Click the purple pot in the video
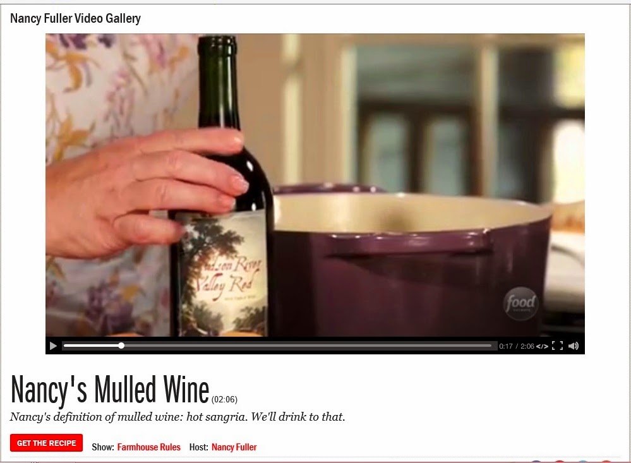 [x=411, y=262]
